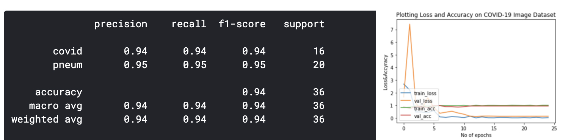568x140 pixels.
Task: Click the macro avg row label
Action: point(56,106)
